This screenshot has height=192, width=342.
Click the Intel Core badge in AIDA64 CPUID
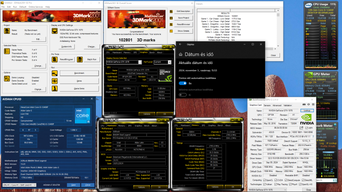pyautogui.click(x=83, y=115)
